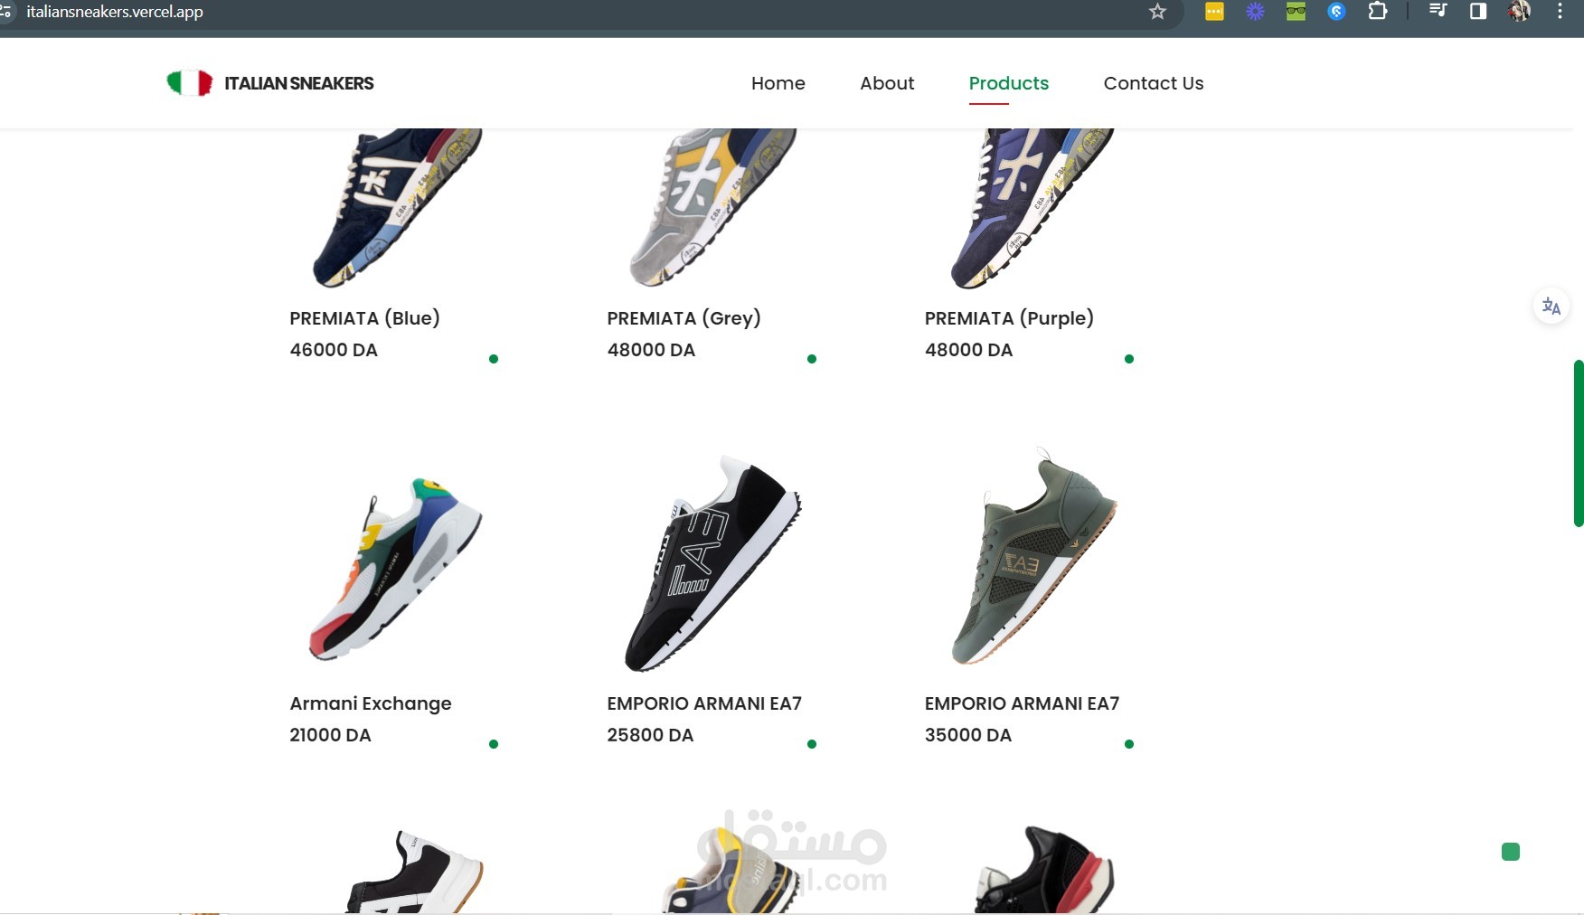Bookmark this page with the star icon
This screenshot has width=1584, height=915.
(1157, 12)
